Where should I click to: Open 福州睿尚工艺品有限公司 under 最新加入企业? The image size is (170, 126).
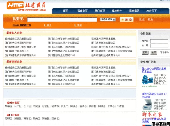tap(18, 39)
